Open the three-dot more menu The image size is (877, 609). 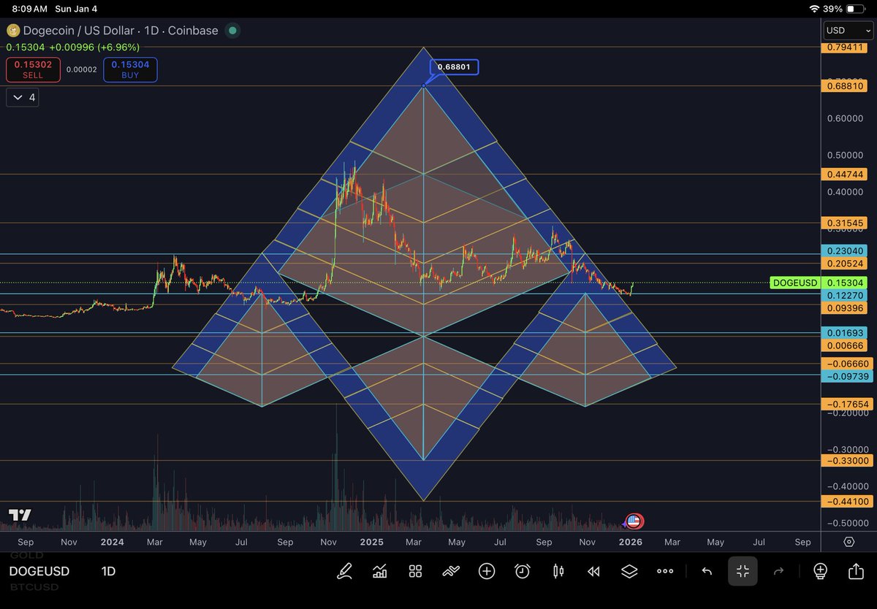point(665,571)
